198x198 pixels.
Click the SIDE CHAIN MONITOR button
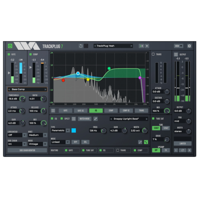(x=27, y=150)
